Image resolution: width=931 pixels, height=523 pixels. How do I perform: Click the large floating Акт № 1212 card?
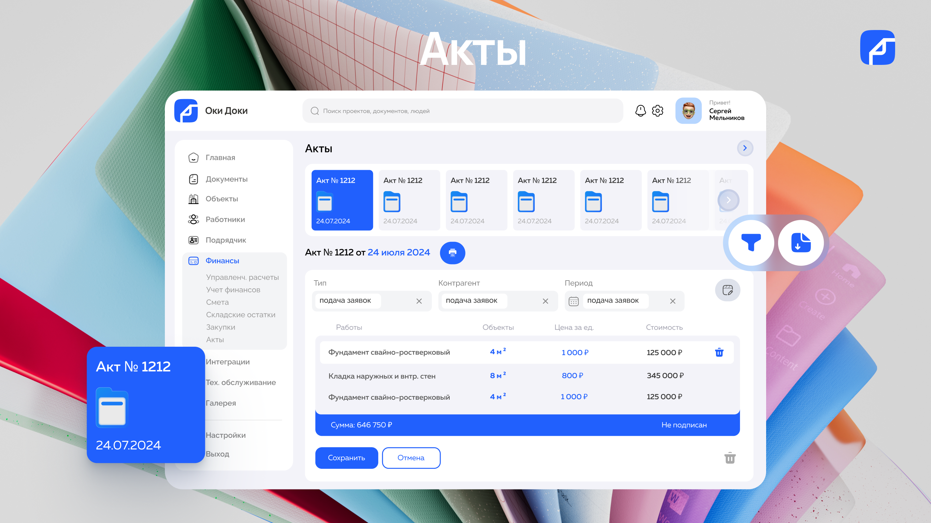point(146,405)
